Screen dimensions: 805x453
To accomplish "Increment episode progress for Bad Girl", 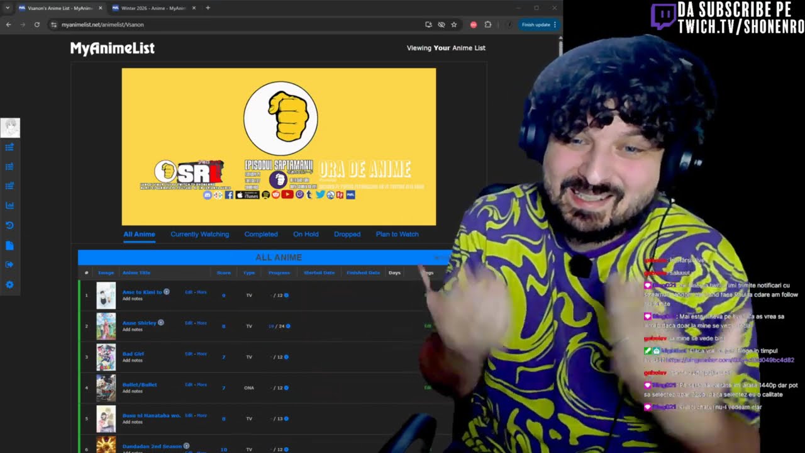I will click(286, 357).
